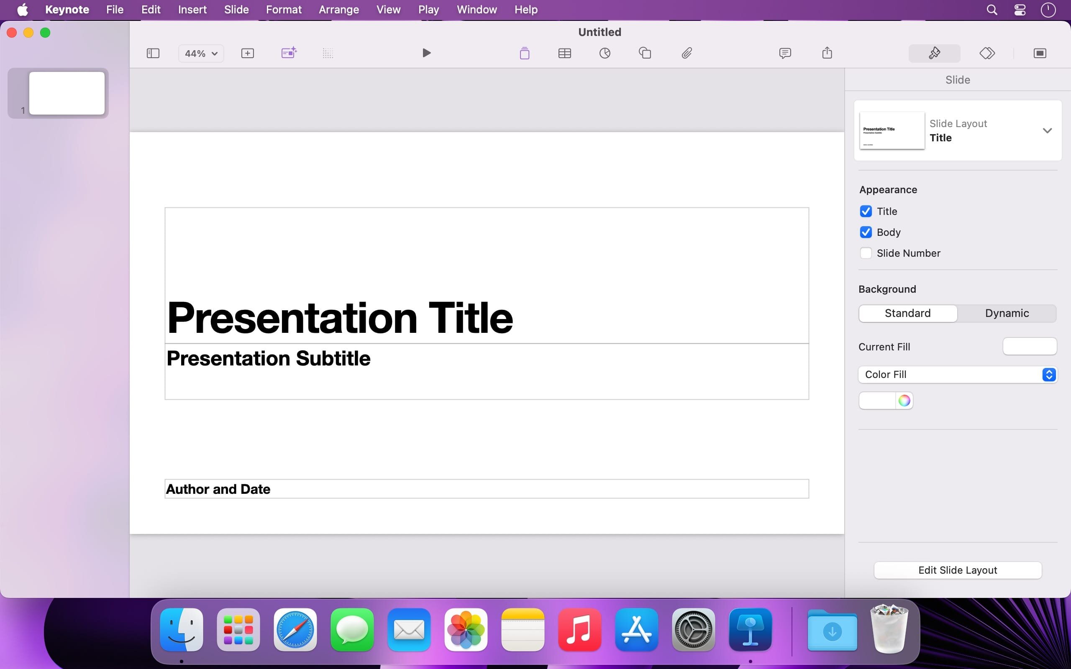Screen dimensions: 1071x669
Task: Open the Shape insertion icon
Action: coord(645,53)
